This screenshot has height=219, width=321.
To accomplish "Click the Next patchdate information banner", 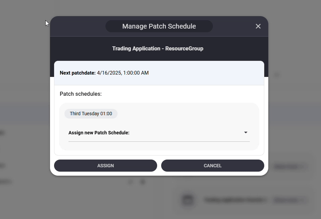I will [159, 73].
